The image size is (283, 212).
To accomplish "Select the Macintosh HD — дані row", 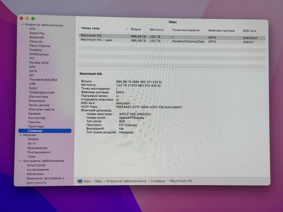I will [x=172, y=41].
